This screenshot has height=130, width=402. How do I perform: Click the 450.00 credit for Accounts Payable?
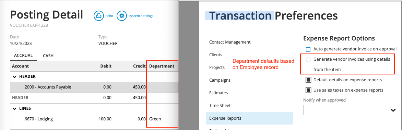pos(139,87)
